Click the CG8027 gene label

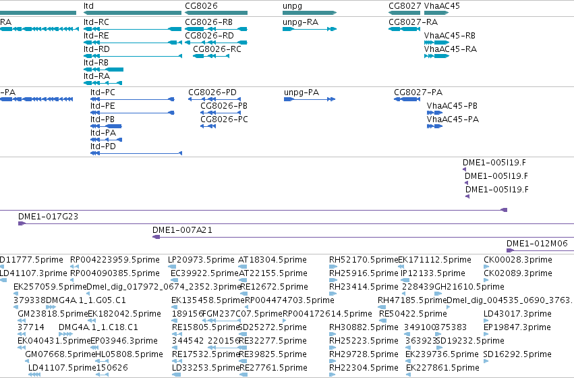pos(405,6)
